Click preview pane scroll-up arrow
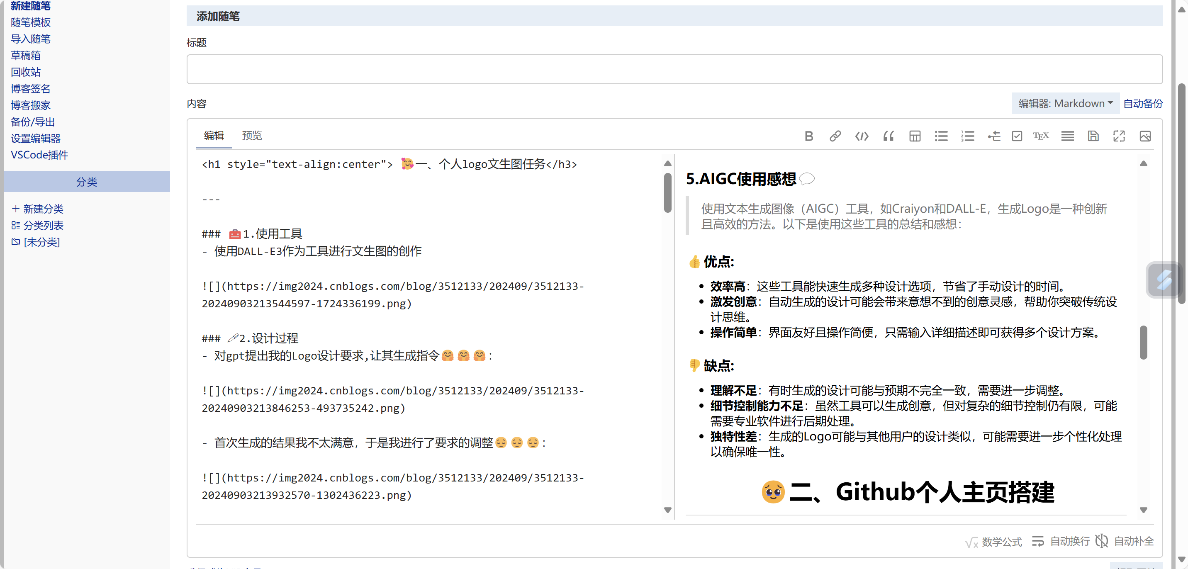 [x=1143, y=164]
